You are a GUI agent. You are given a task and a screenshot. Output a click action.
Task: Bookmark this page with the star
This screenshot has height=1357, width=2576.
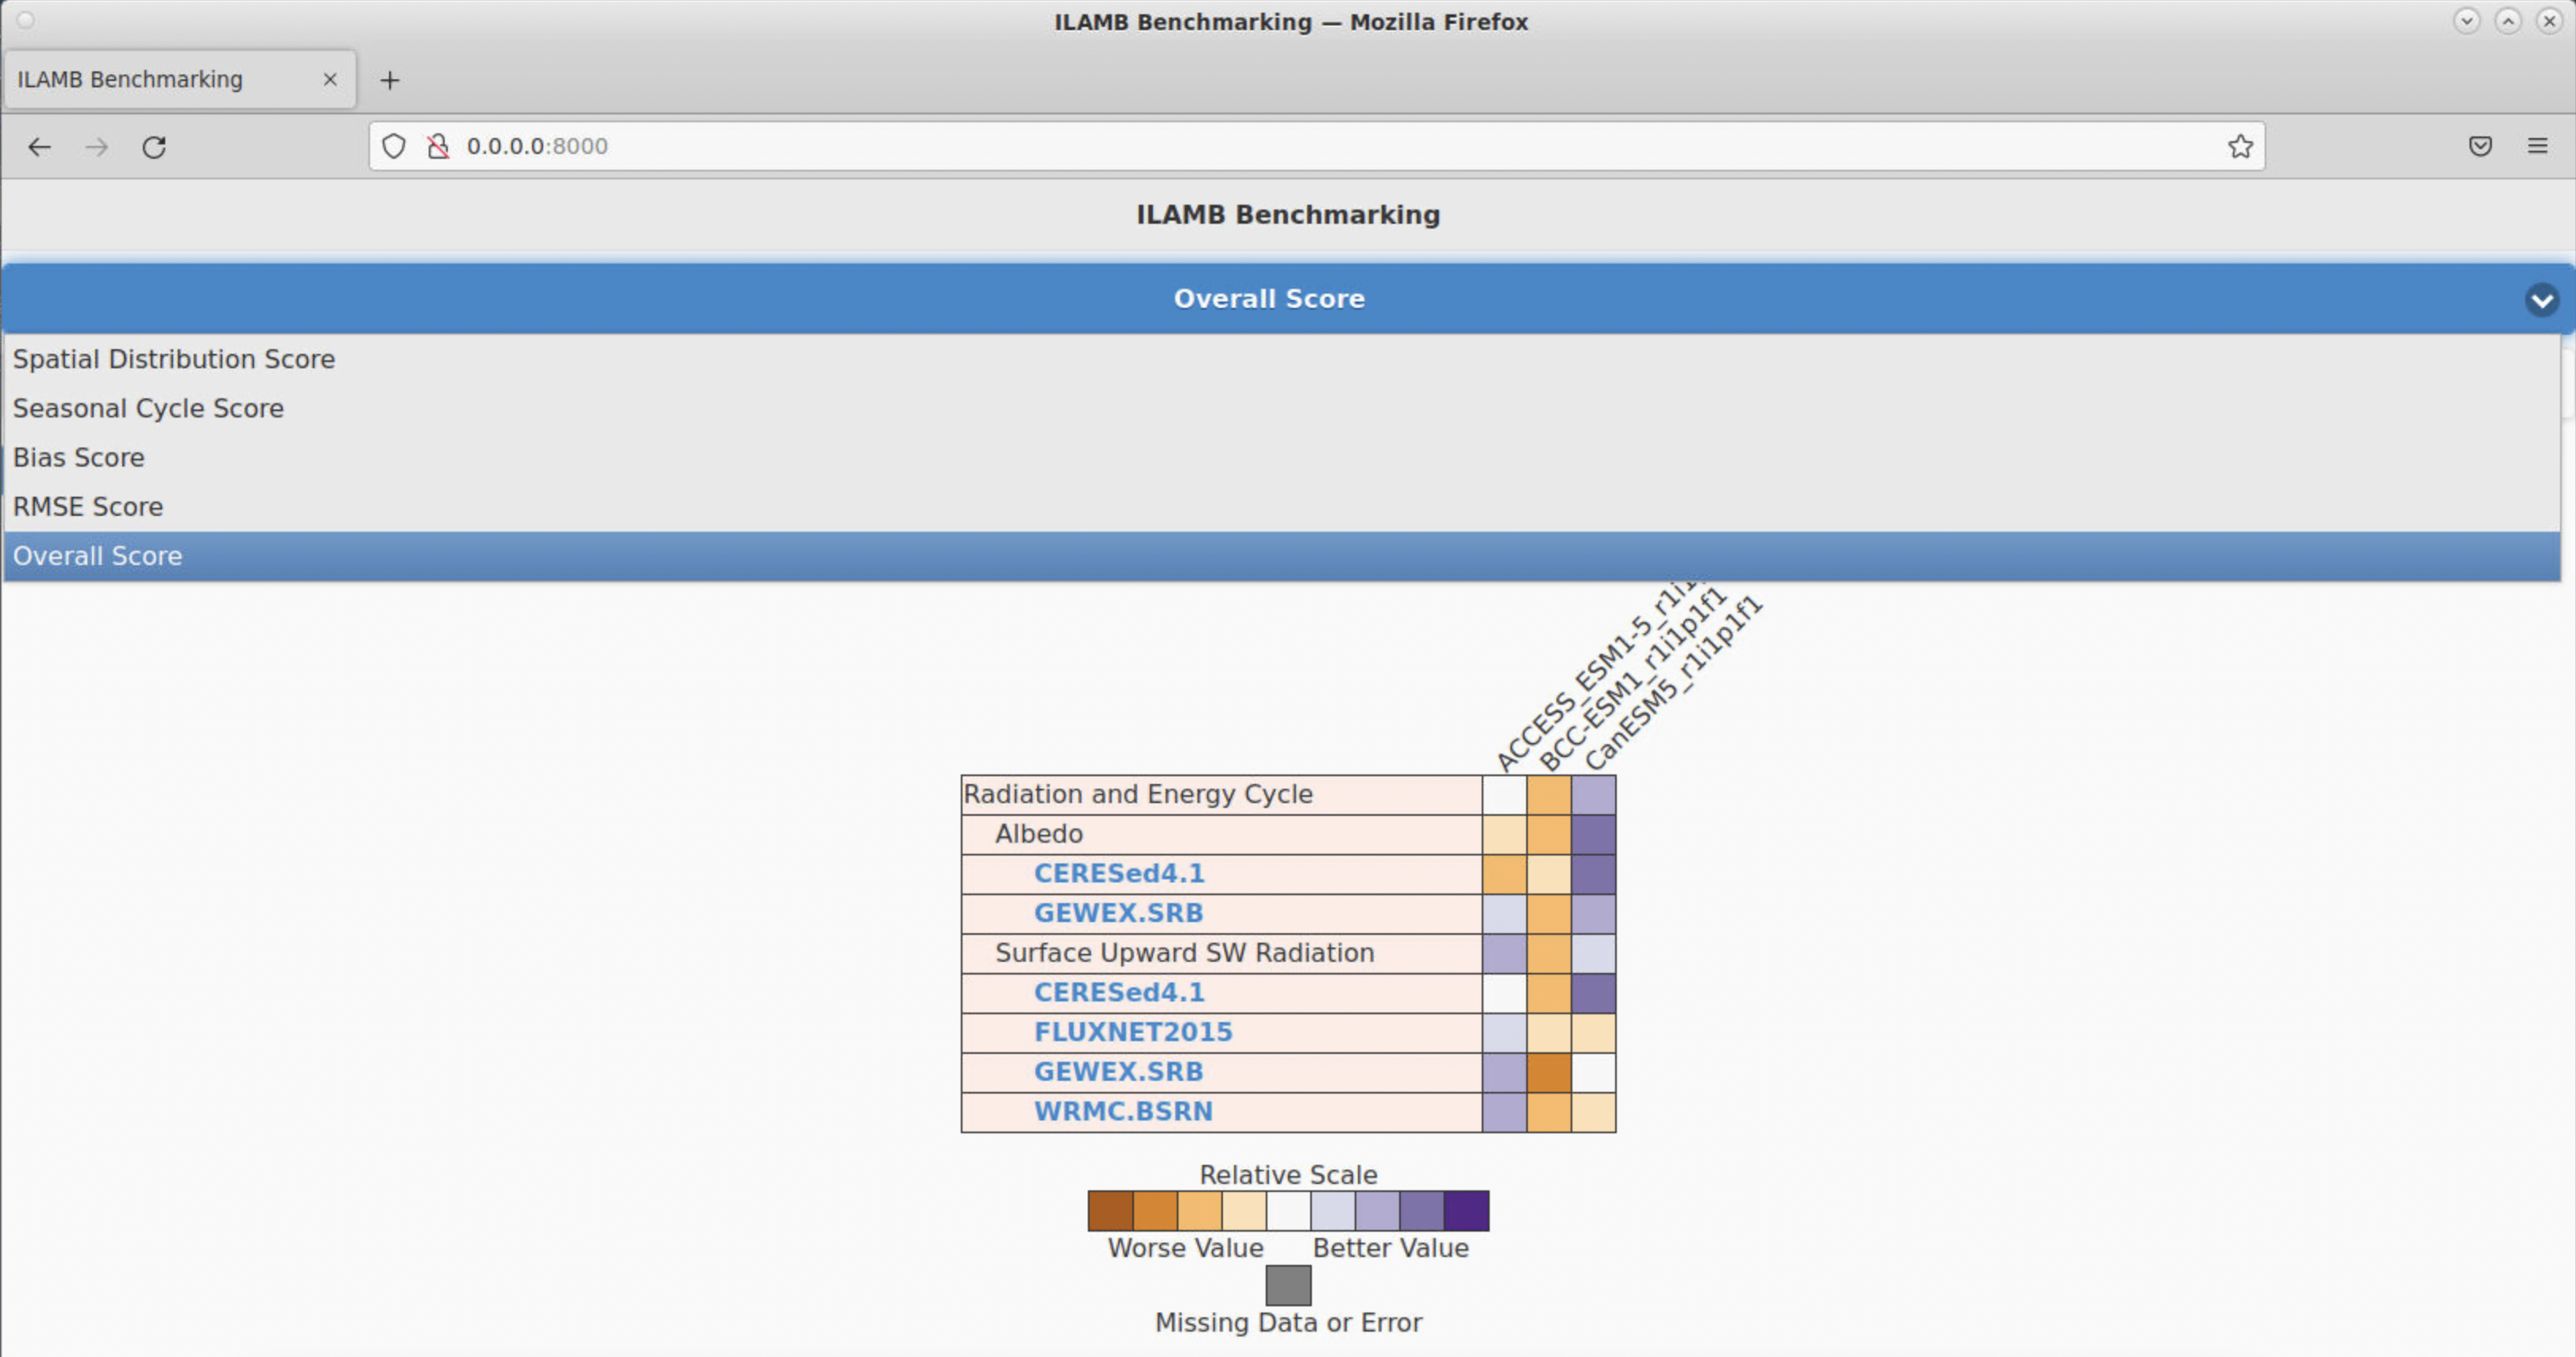2240,146
